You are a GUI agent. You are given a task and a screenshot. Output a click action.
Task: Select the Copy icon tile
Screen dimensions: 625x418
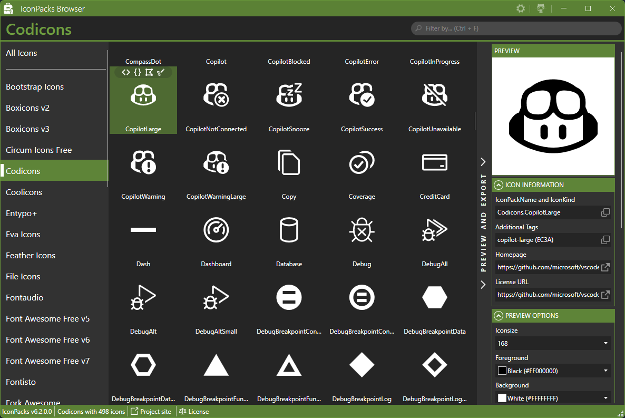click(x=289, y=168)
